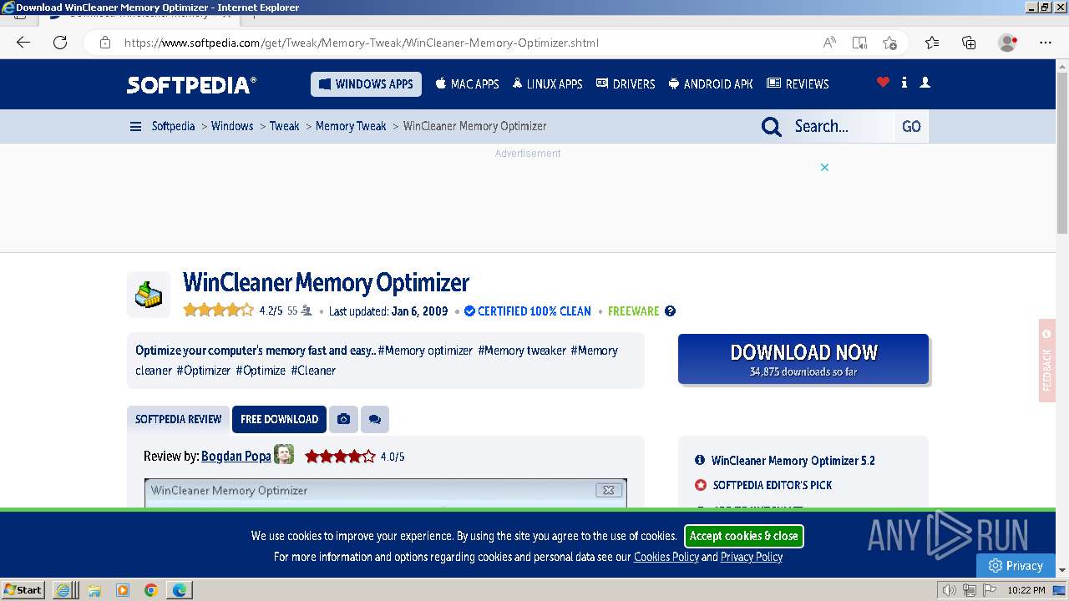Click the #Memory optimizer tag
Image resolution: width=1069 pixels, height=601 pixels.
(x=425, y=351)
